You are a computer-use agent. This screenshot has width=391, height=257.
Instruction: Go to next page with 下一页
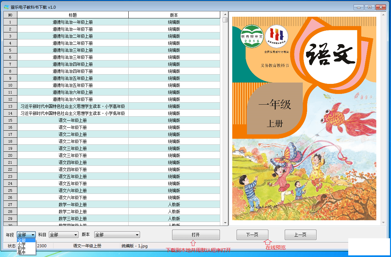click(252, 235)
